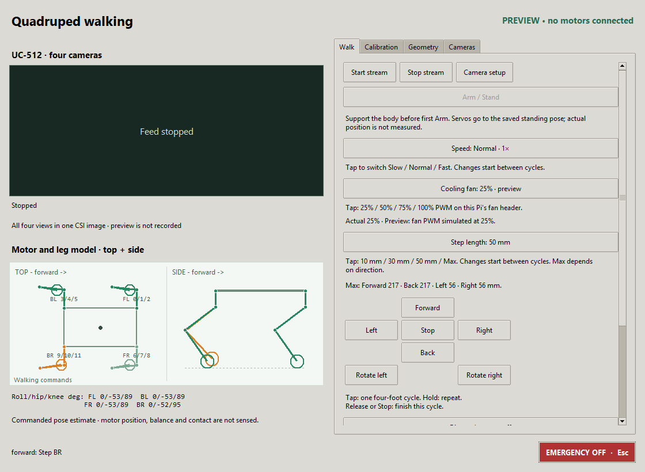
Task: Click the FL foot circle in top view
Action: [x=130, y=290]
